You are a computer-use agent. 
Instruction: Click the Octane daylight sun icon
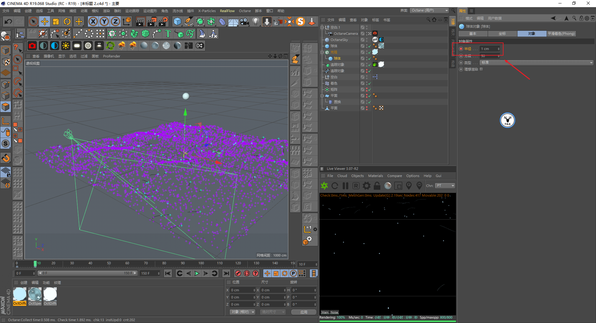point(66,46)
